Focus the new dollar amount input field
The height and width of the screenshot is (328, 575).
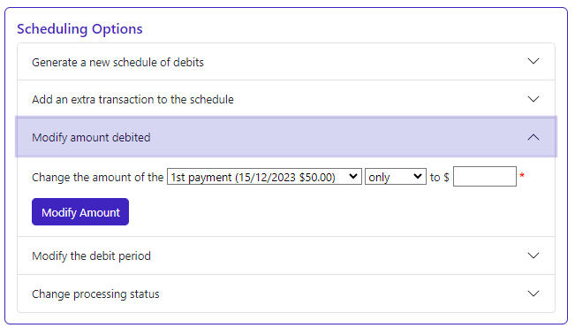pos(485,177)
